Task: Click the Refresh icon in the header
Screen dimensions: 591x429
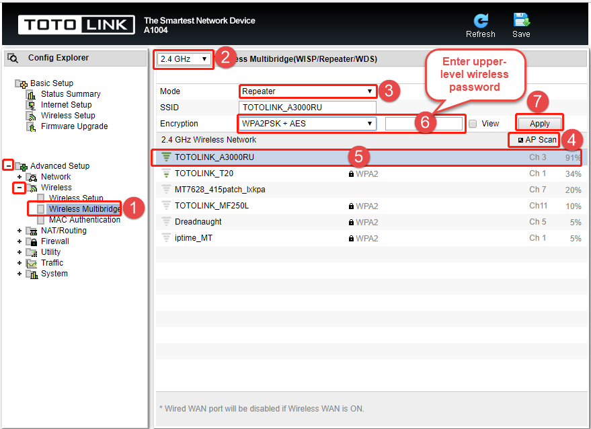Action: point(481,20)
